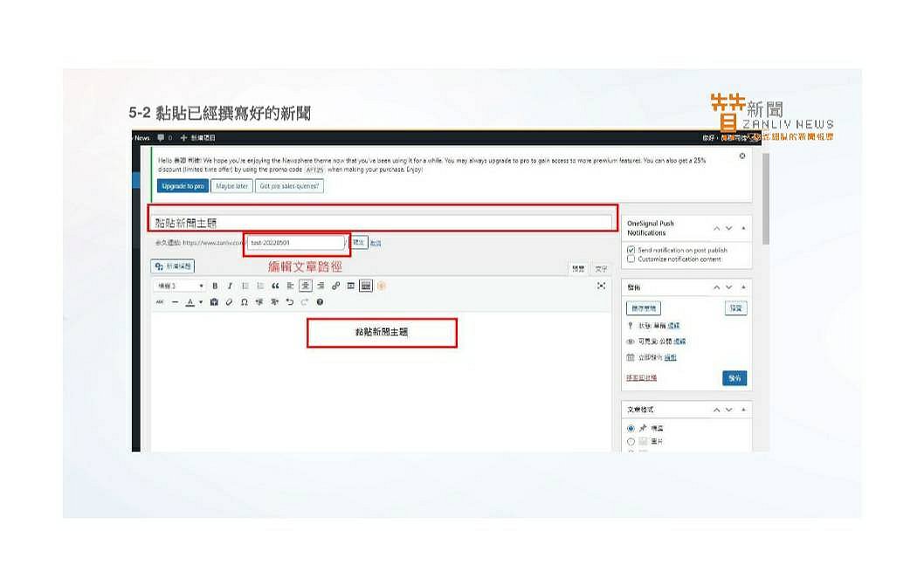Open special character omega picker

click(245, 302)
